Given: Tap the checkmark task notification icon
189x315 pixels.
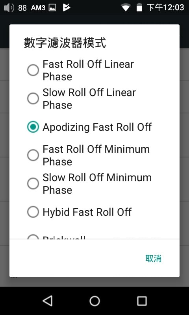Looking at the screenshot, I should click(67, 7).
